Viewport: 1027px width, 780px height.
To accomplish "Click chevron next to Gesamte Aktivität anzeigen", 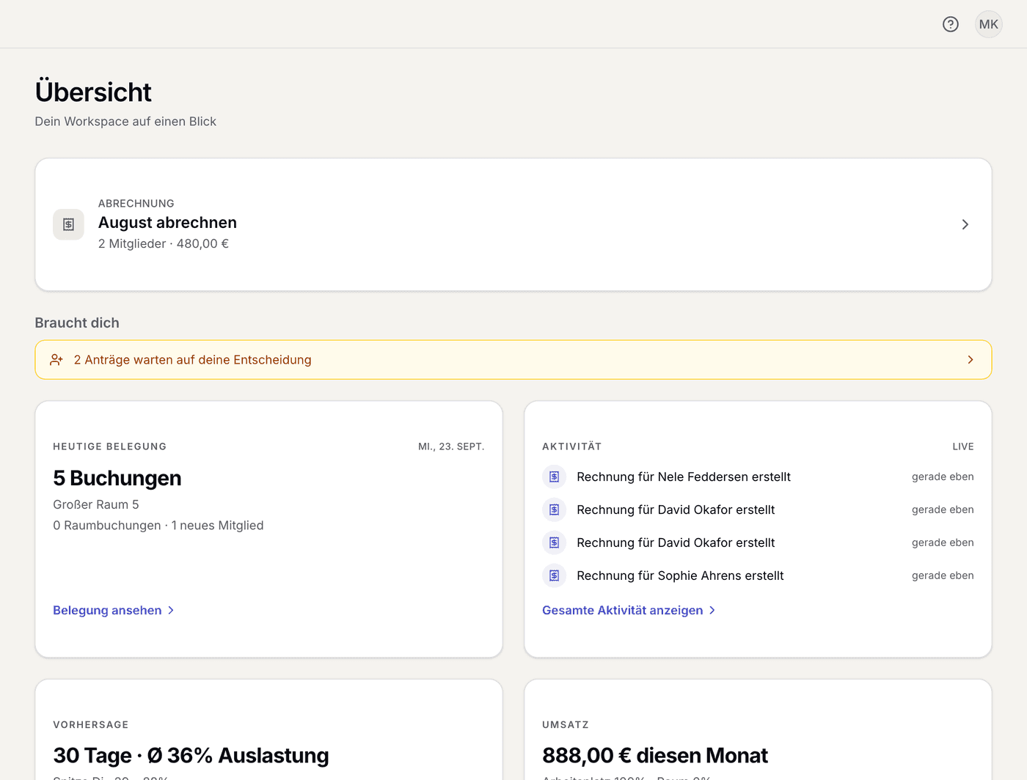I will click(712, 610).
